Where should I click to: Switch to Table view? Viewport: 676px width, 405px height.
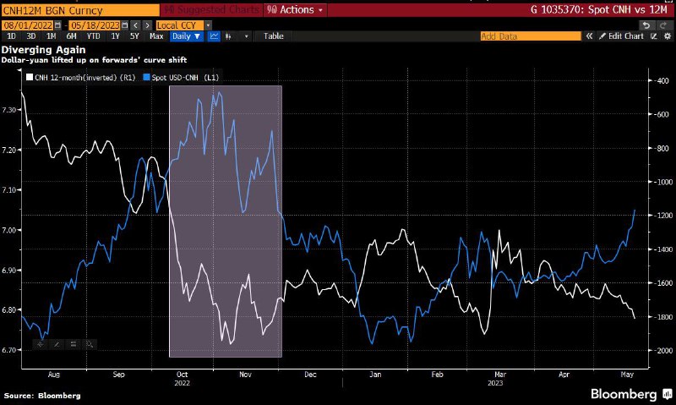point(273,36)
